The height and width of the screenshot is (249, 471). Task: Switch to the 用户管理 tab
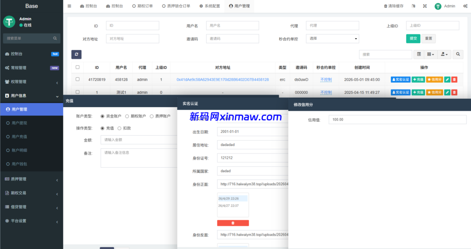tap(239, 6)
